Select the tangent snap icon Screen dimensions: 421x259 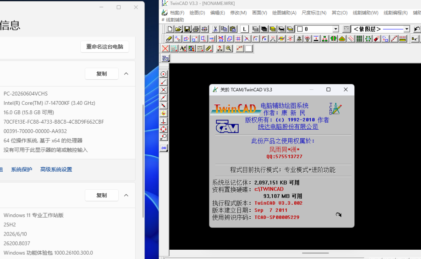click(163, 137)
